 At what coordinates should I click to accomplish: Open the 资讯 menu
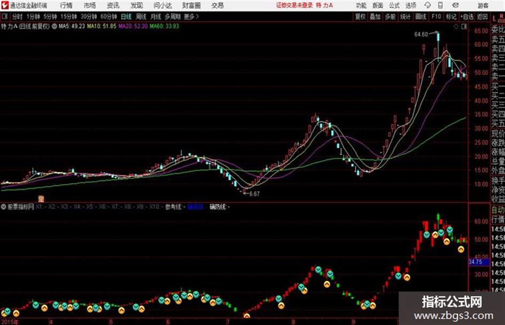coord(113,5)
